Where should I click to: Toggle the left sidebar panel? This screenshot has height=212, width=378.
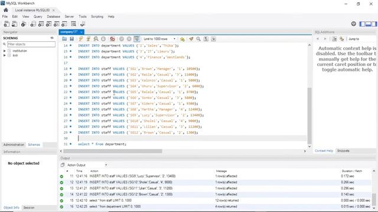click(x=362, y=24)
